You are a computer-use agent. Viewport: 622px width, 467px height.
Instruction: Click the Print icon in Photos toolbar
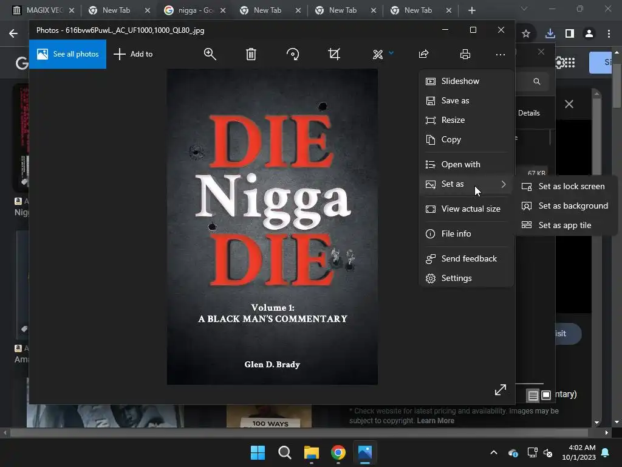click(x=465, y=54)
